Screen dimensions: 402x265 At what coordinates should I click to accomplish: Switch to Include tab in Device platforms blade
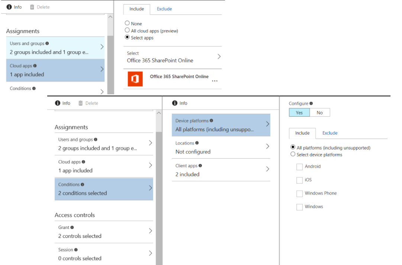[x=302, y=133]
